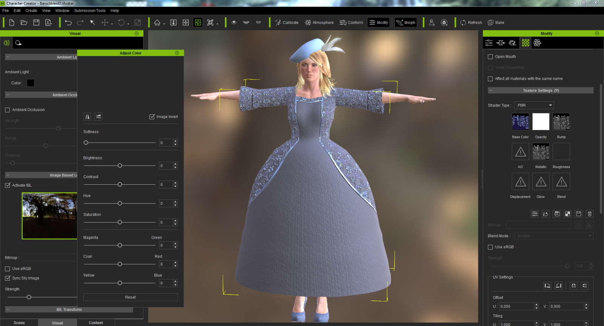Click the Adjust Color sliders icon above Bitmap
Screen dimensions: 604x326
tap(535, 214)
